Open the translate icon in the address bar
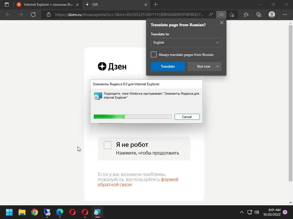 [x=221, y=15]
